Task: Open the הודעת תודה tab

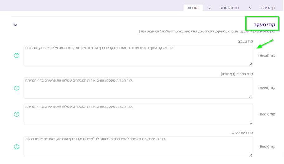Action: tap(230, 8)
